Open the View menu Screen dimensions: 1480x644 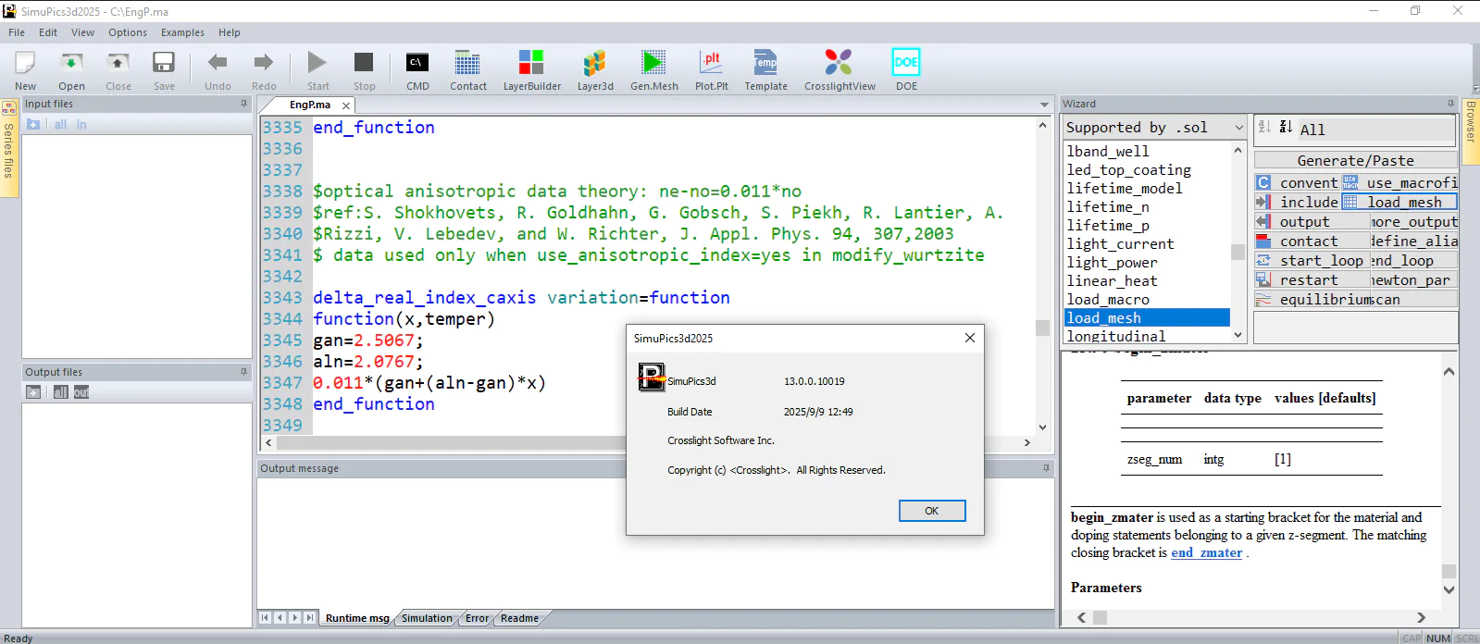82,32
